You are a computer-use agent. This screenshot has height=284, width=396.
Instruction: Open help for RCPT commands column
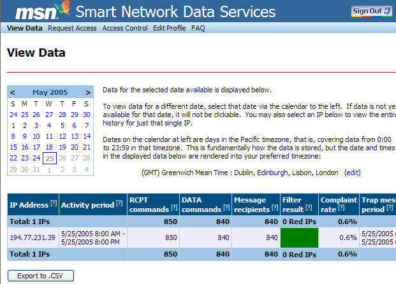coord(174,208)
